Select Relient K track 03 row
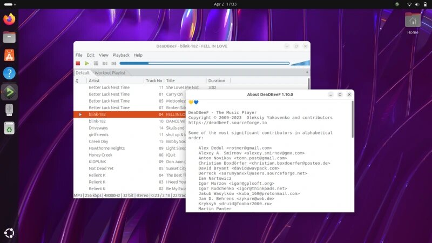The image size is (432, 243). 130,182
